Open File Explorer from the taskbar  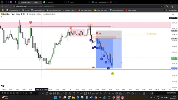(73, 97)
